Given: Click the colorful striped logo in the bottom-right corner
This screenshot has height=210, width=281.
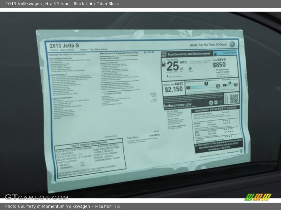Looking at the screenshot, I should (258, 197).
